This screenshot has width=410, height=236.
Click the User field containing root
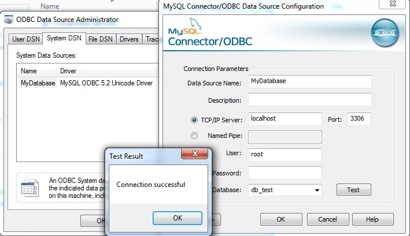(285, 155)
